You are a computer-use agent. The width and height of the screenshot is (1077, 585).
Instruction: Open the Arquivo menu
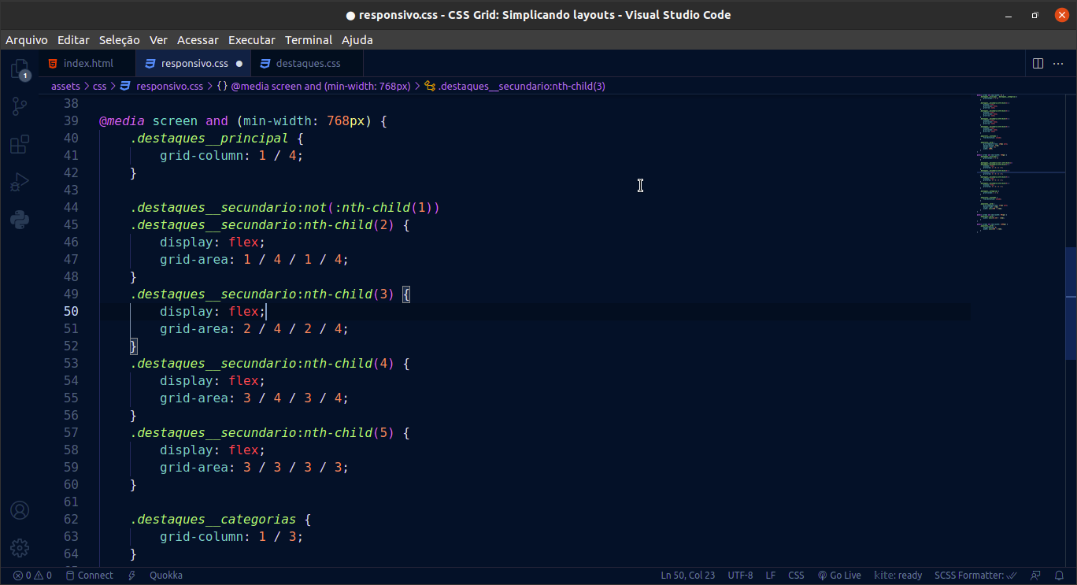pyautogui.click(x=27, y=39)
